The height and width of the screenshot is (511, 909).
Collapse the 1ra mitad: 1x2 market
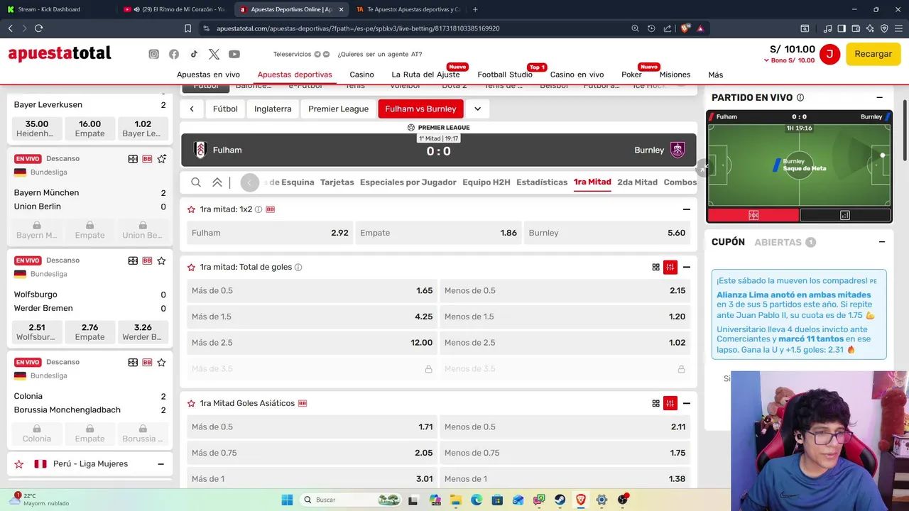[687, 209]
